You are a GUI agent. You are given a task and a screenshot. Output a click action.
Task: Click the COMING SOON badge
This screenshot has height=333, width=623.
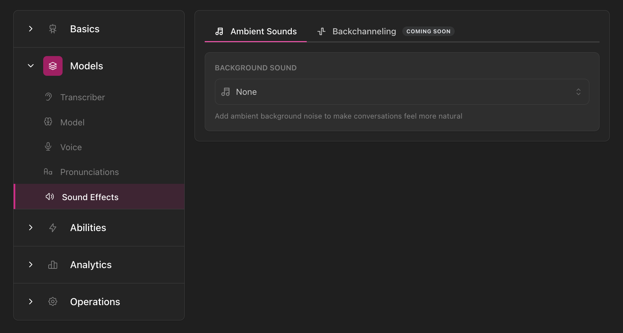click(428, 31)
